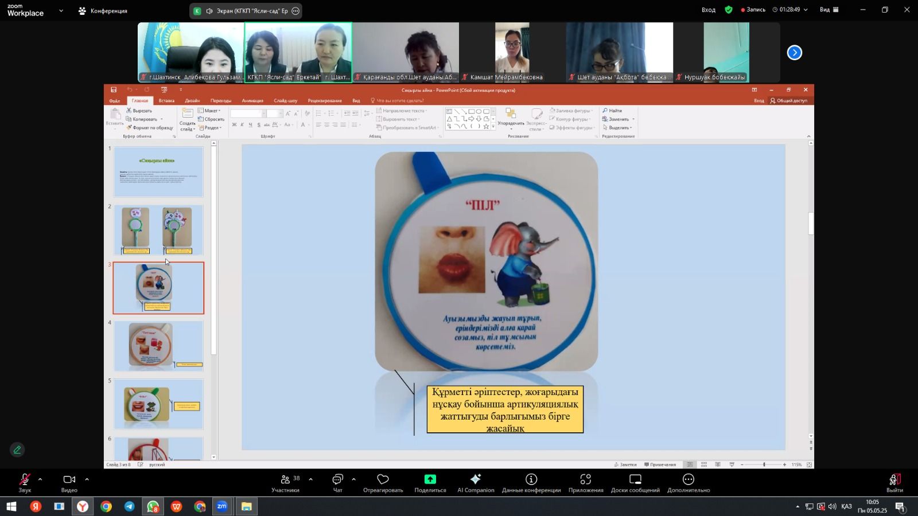Open the Zoom Workplace dropdown chevron
The width and height of the screenshot is (918, 516).
(x=61, y=10)
